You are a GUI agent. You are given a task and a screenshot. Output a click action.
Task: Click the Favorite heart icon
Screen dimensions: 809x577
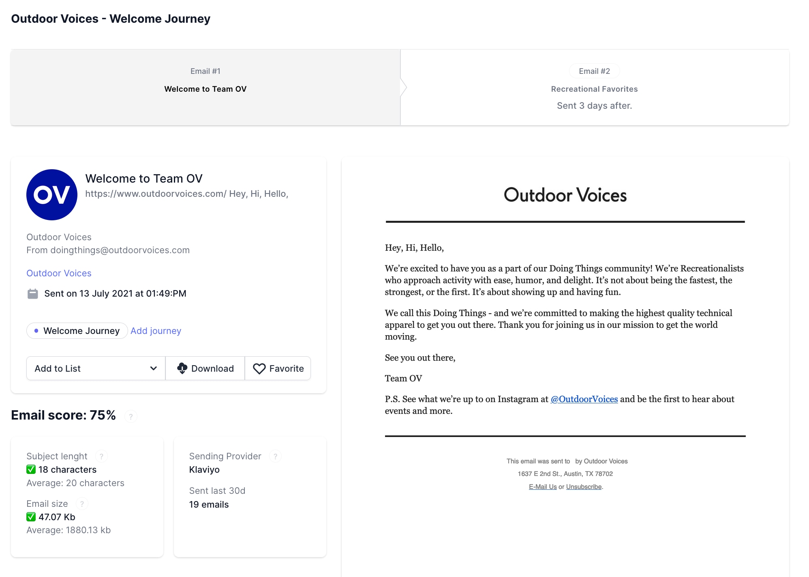(x=259, y=368)
